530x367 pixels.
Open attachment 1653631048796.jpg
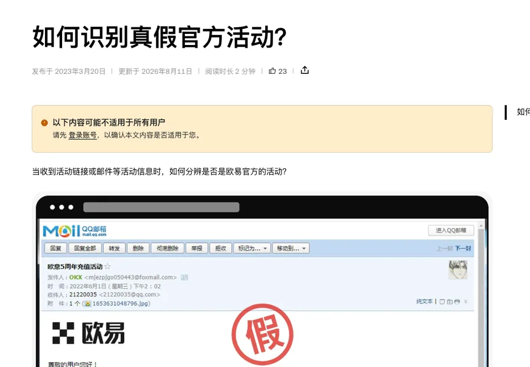pyautogui.click(x=121, y=303)
